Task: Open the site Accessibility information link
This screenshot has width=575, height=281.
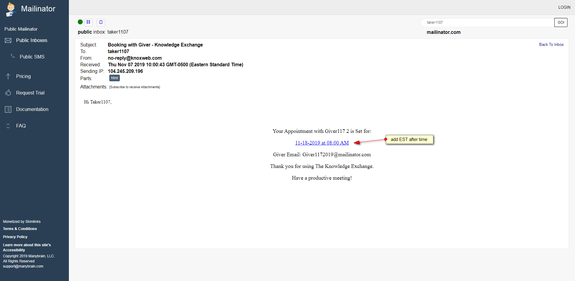Action: tap(27, 247)
